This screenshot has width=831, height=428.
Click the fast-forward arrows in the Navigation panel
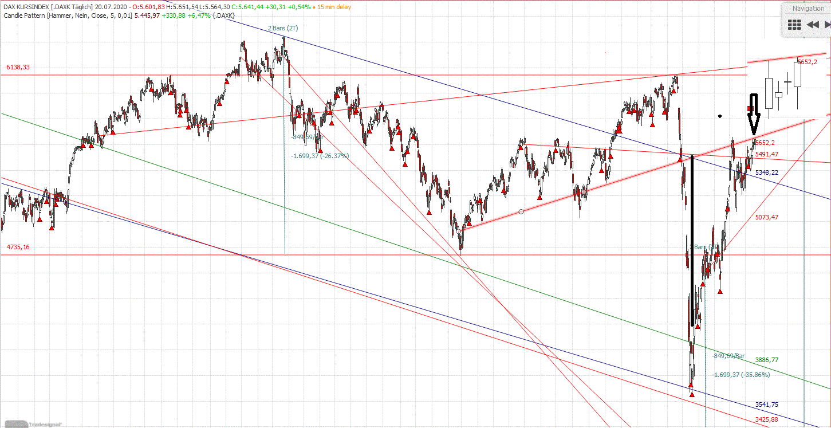pyautogui.click(x=826, y=24)
